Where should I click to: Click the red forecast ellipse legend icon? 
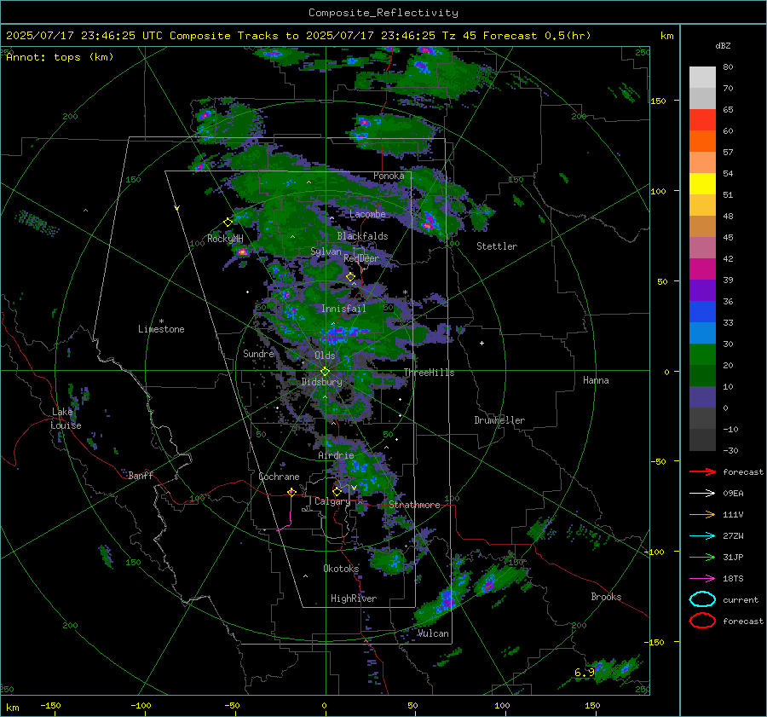702,621
